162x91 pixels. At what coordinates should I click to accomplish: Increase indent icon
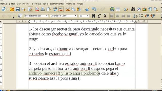(152, 16)
